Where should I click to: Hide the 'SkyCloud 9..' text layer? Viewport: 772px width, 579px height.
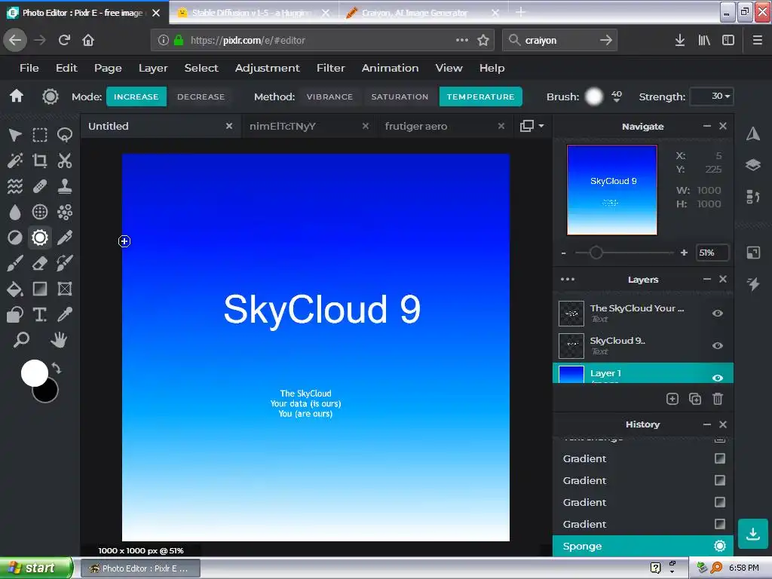[718, 345]
